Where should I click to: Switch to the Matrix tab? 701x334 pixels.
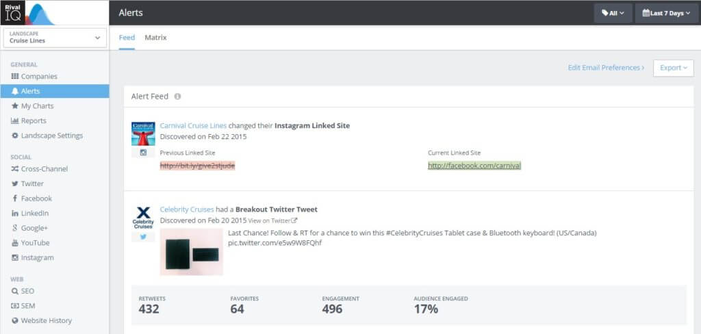click(155, 38)
